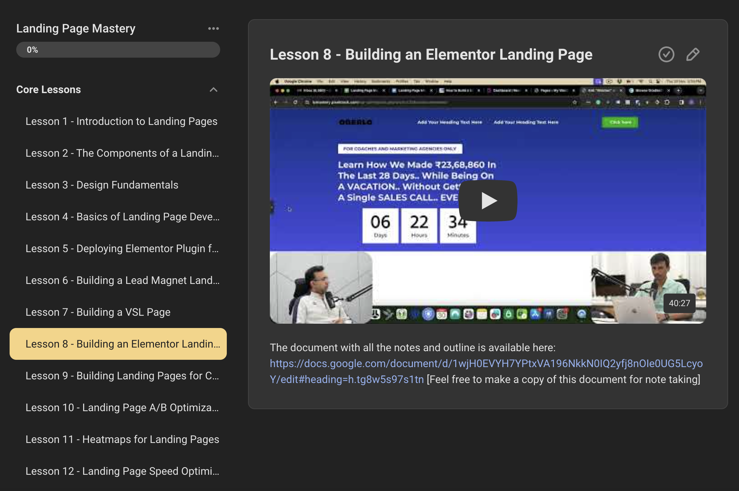Open Lesson 2 - The Components lesson
Screen dimensions: 739x491
(122, 153)
